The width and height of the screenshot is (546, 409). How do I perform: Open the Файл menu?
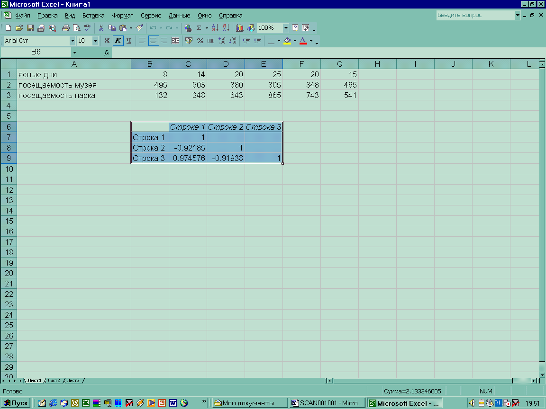[23, 15]
